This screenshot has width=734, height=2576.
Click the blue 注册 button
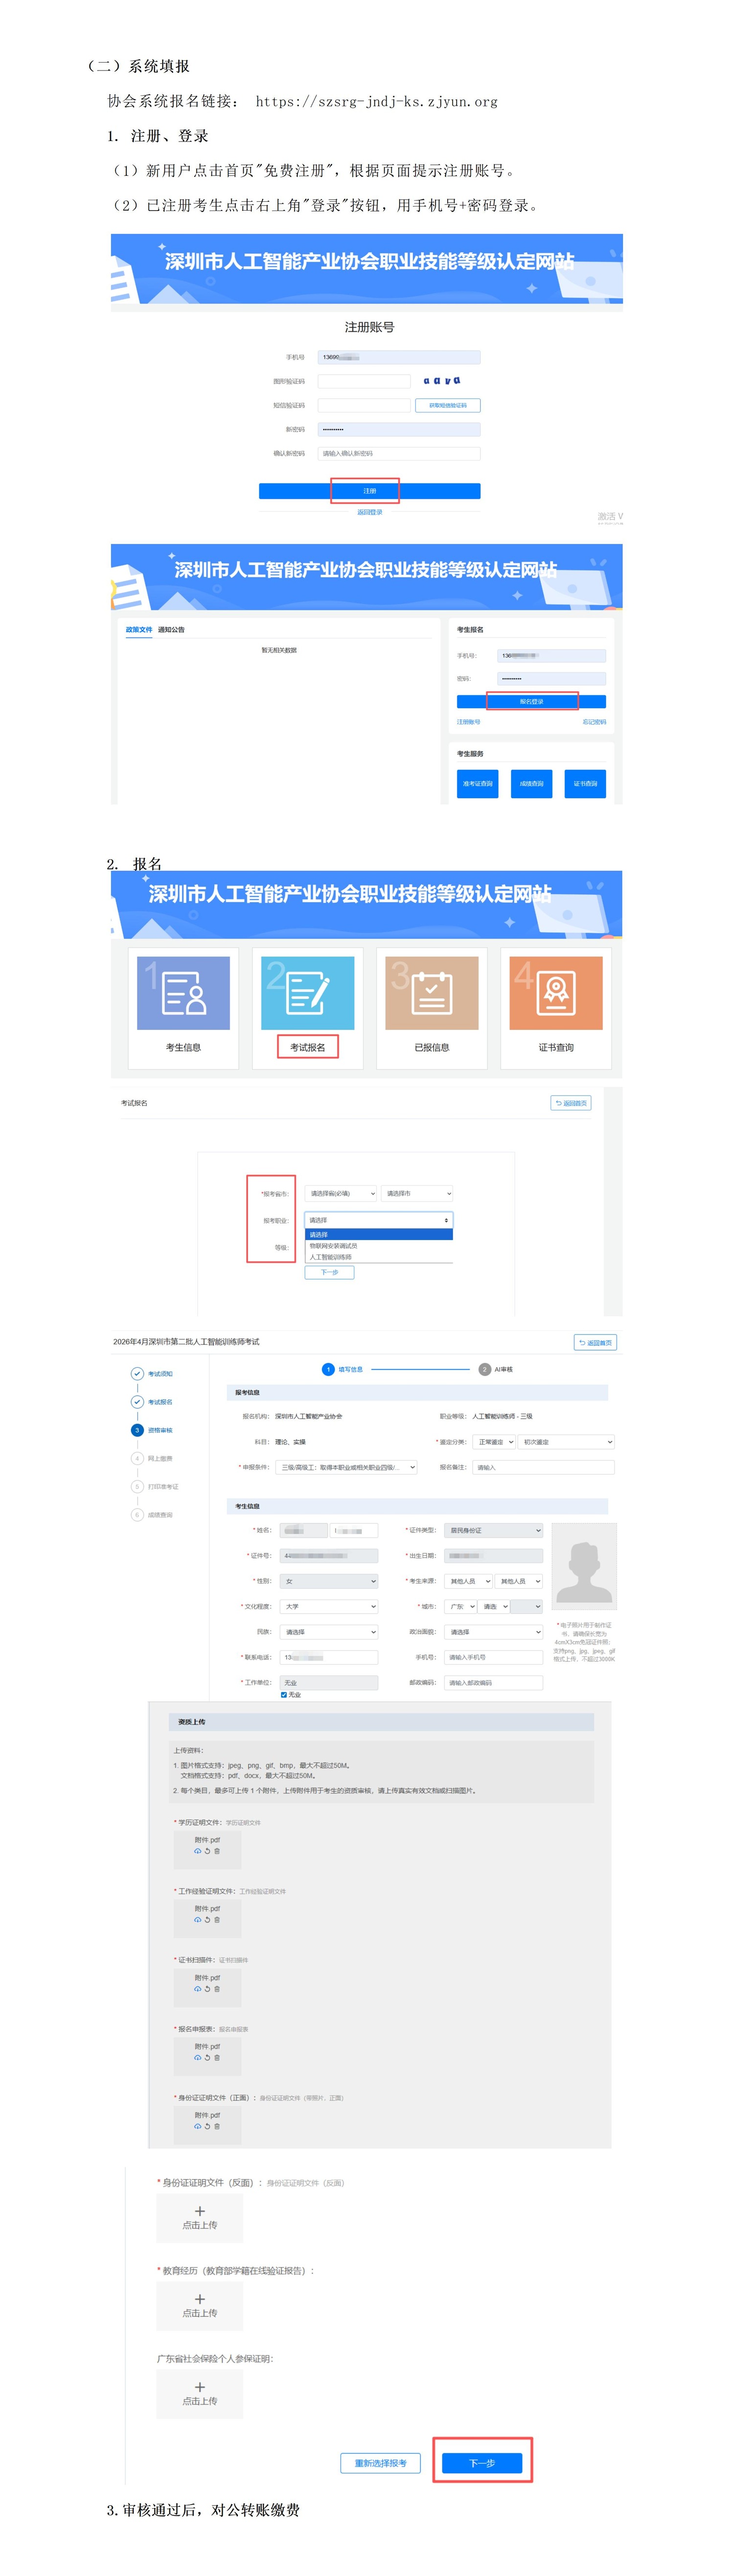pyautogui.click(x=369, y=491)
